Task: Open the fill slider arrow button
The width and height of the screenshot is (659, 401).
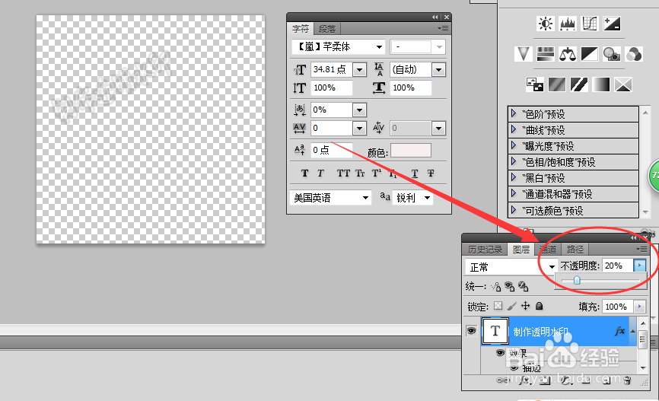Action: click(x=639, y=307)
